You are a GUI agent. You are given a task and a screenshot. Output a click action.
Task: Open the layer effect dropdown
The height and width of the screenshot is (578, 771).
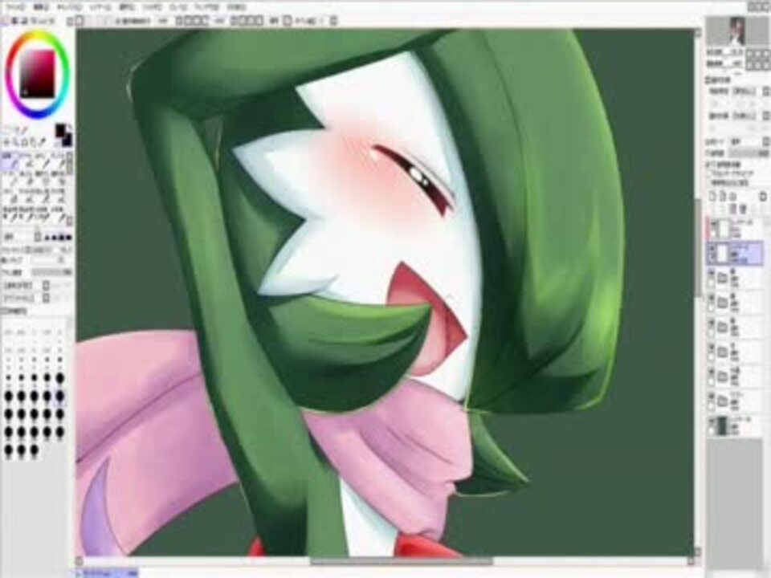(x=765, y=116)
